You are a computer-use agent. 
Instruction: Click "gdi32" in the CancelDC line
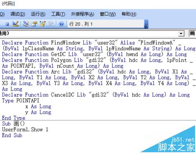(99, 95)
